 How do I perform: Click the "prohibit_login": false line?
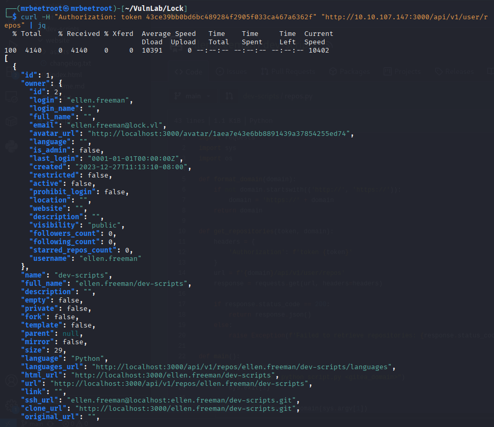pyautogui.click(x=79, y=192)
